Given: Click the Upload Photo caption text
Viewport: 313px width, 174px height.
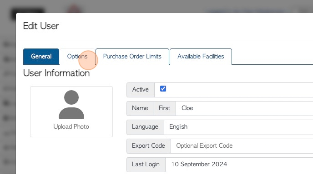Looking at the screenshot, I should tap(71, 127).
